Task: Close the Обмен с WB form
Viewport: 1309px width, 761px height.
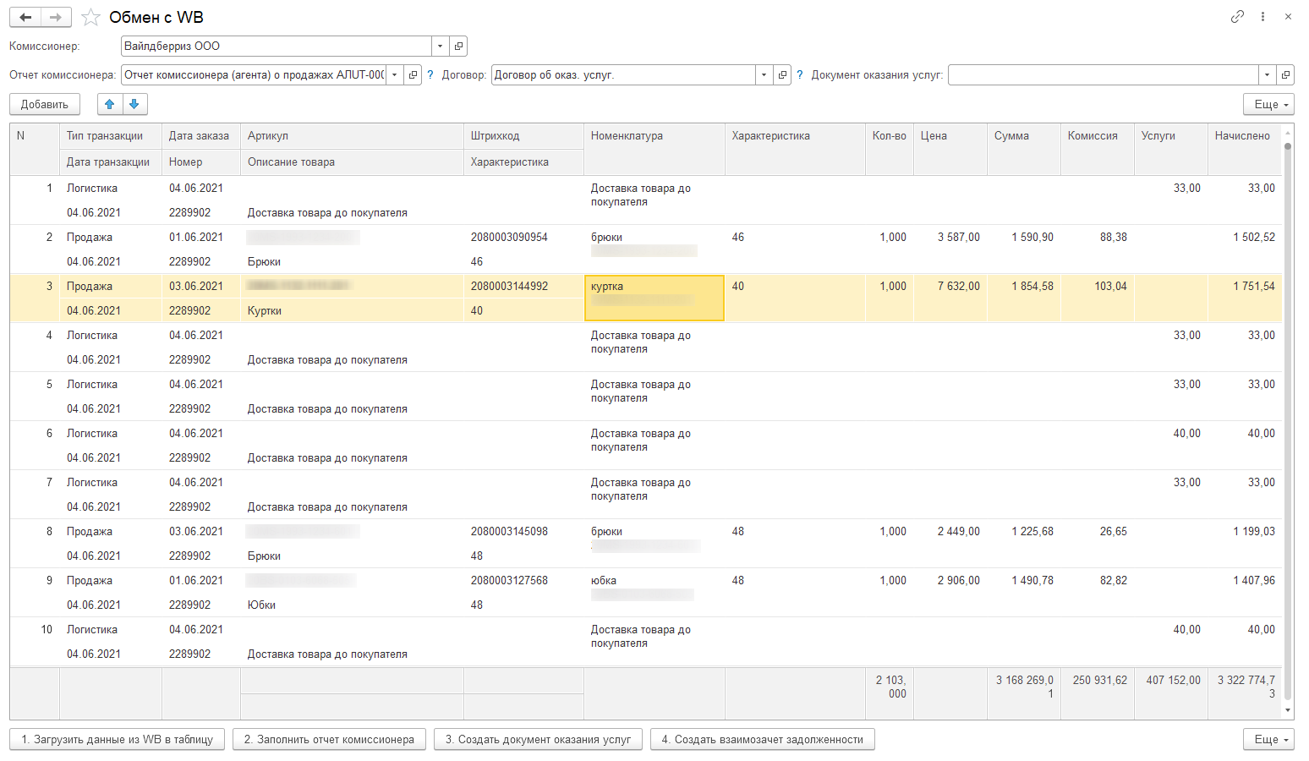Action: pos(1288,16)
